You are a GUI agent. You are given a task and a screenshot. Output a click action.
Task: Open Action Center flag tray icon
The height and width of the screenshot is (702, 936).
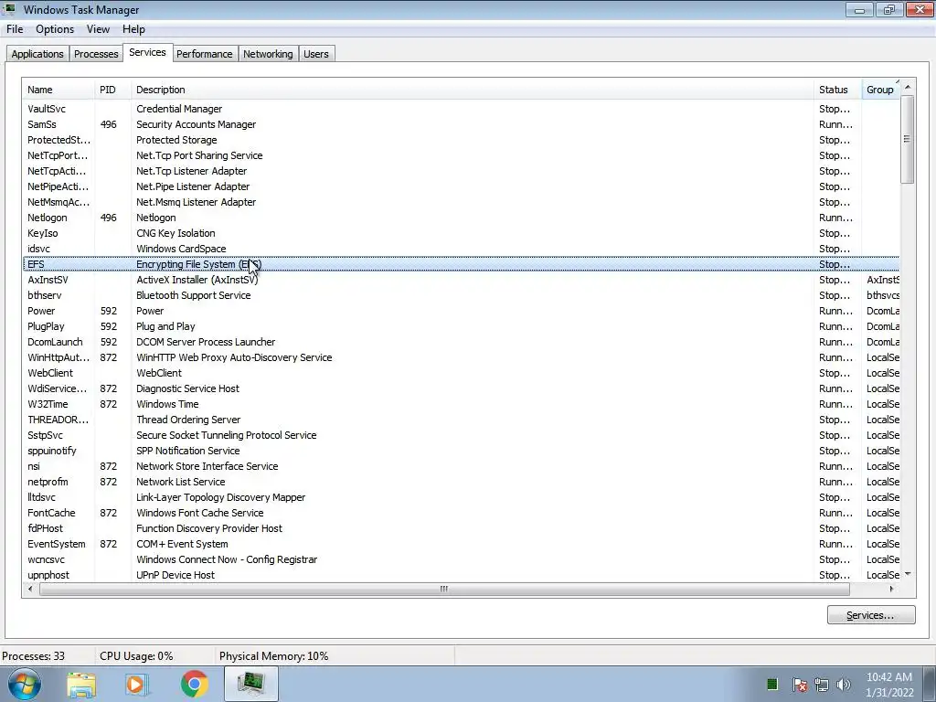(799, 684)
